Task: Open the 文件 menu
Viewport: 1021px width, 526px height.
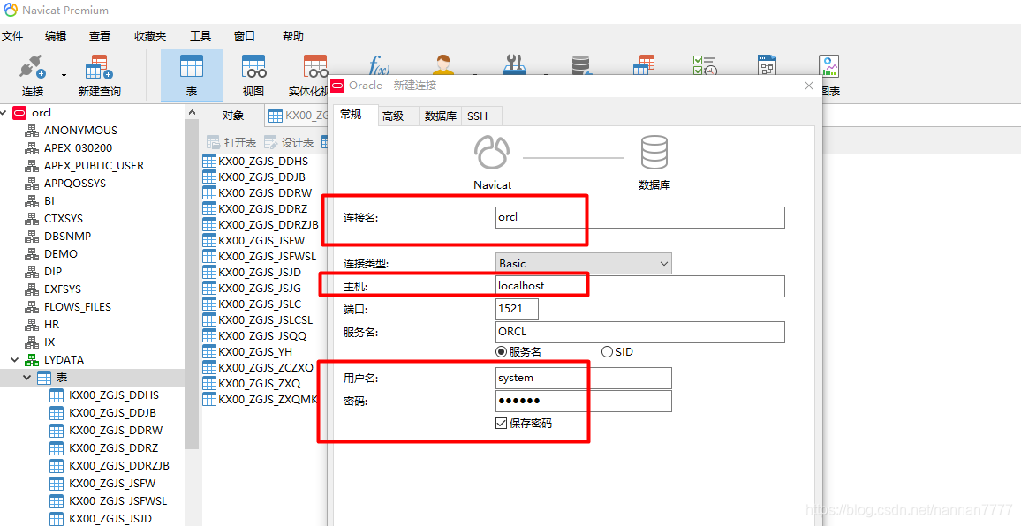Action: coord(12,36)
